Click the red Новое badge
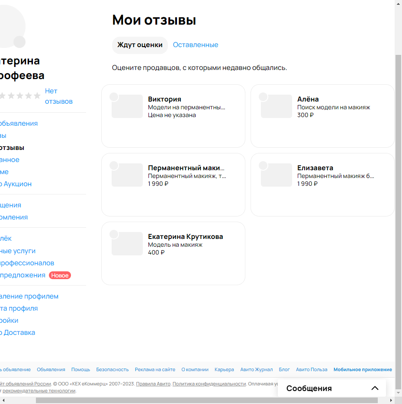This screenshot has width=402, height=404. pos(60,275)
